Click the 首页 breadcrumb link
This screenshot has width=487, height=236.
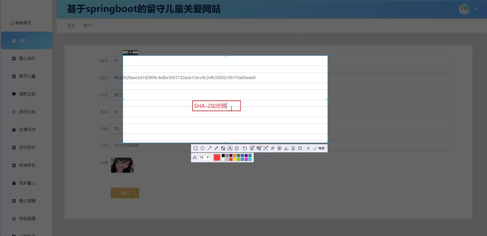[x=71, y=25]
